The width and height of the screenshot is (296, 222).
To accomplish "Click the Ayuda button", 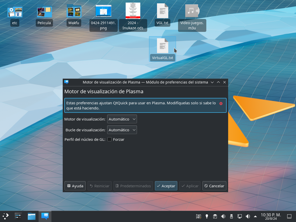I will point(75,186).
